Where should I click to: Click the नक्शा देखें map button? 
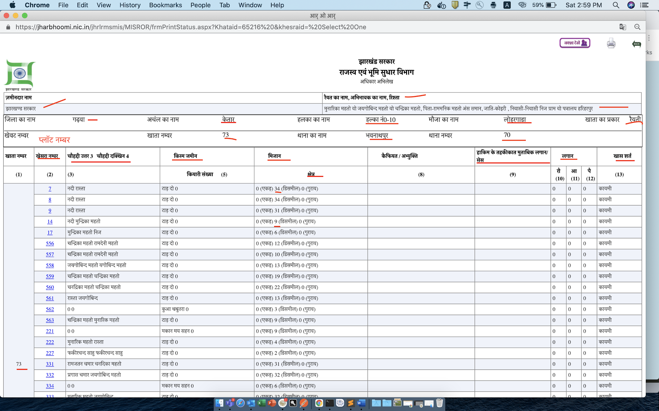point(575,43)
